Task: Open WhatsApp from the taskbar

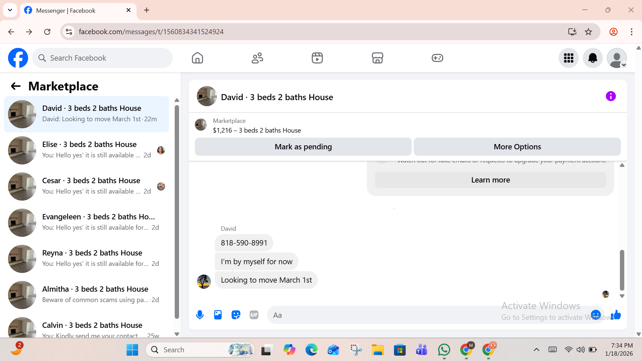Action: coord(444,350)
